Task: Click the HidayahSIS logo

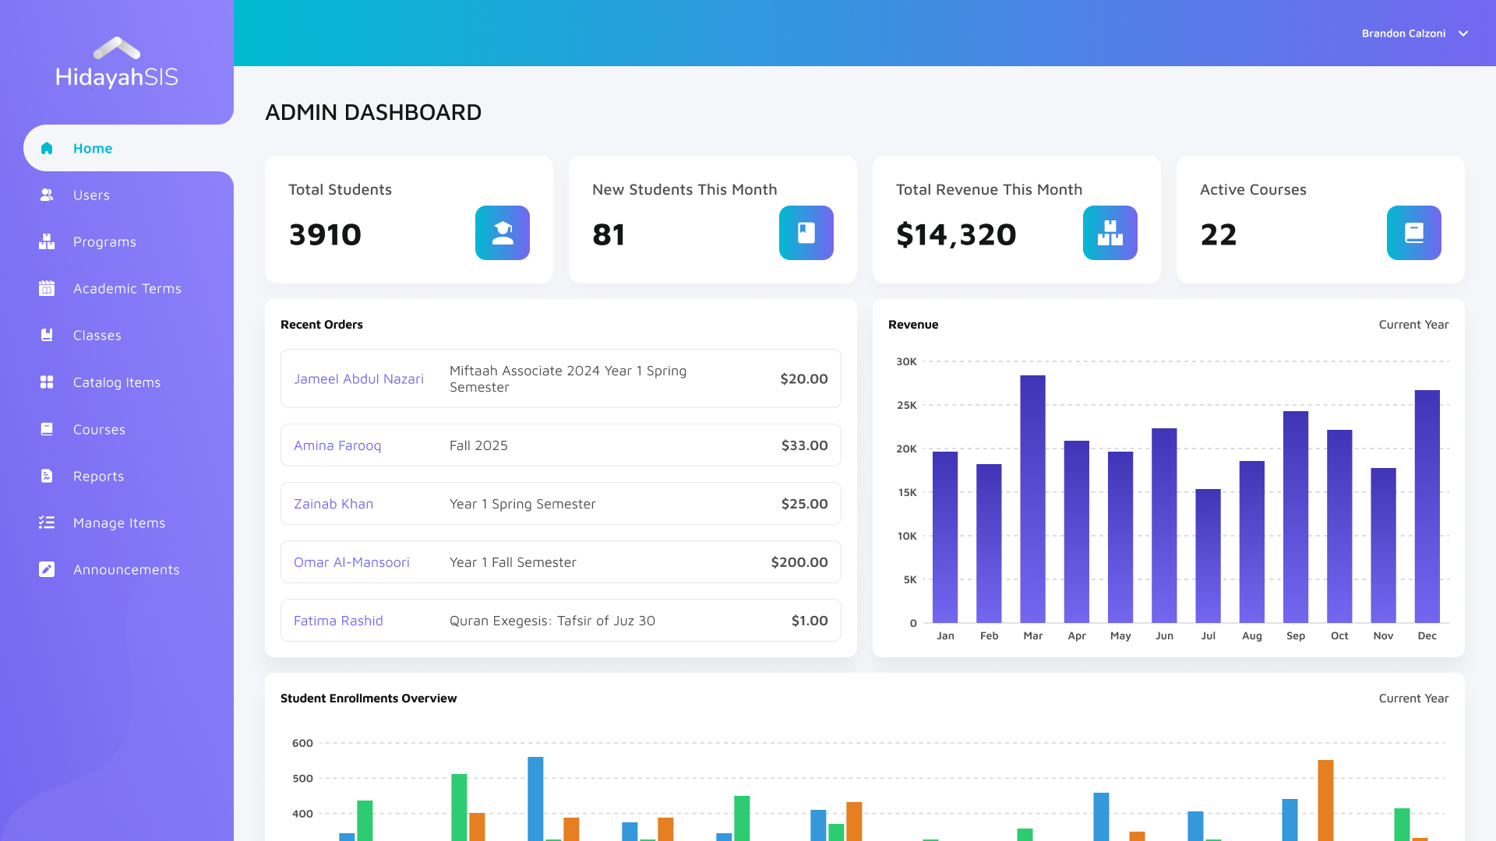Action: click(x=117, y=63)
